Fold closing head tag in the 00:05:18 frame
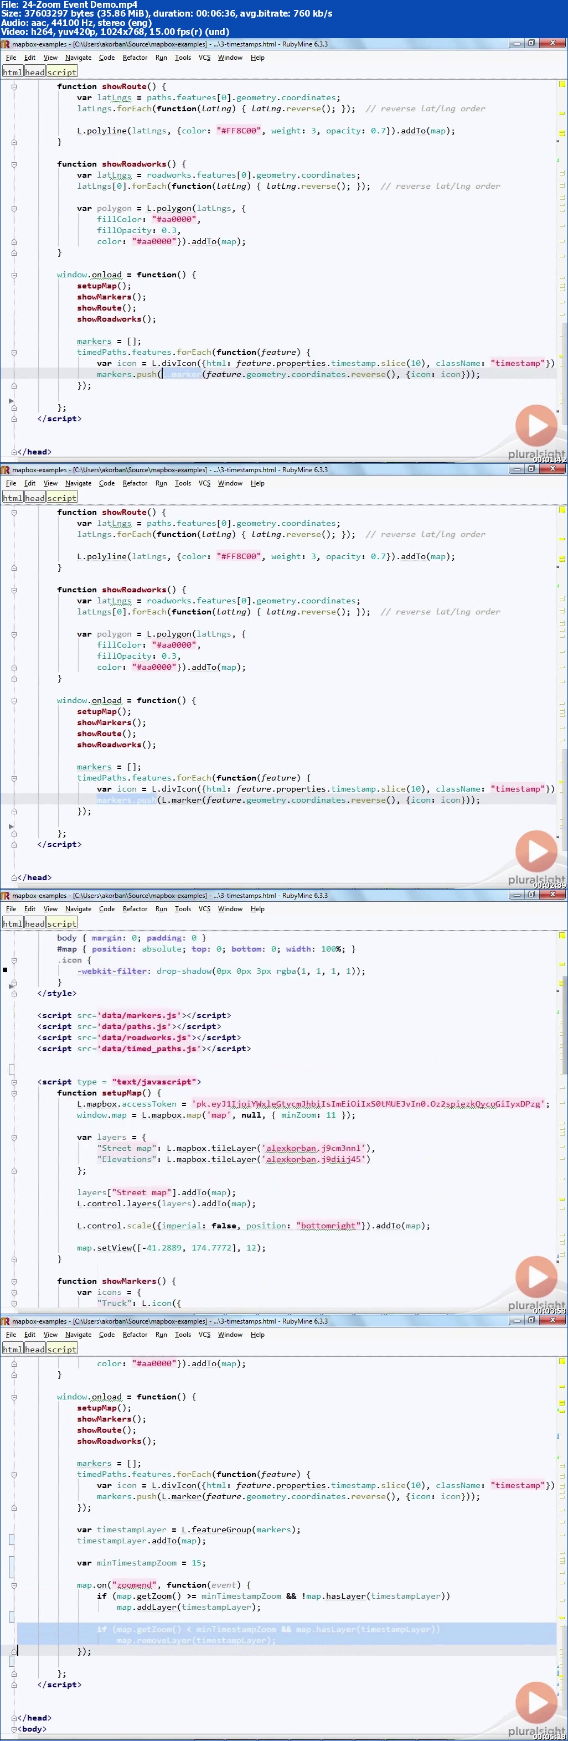 [13, 1718]
